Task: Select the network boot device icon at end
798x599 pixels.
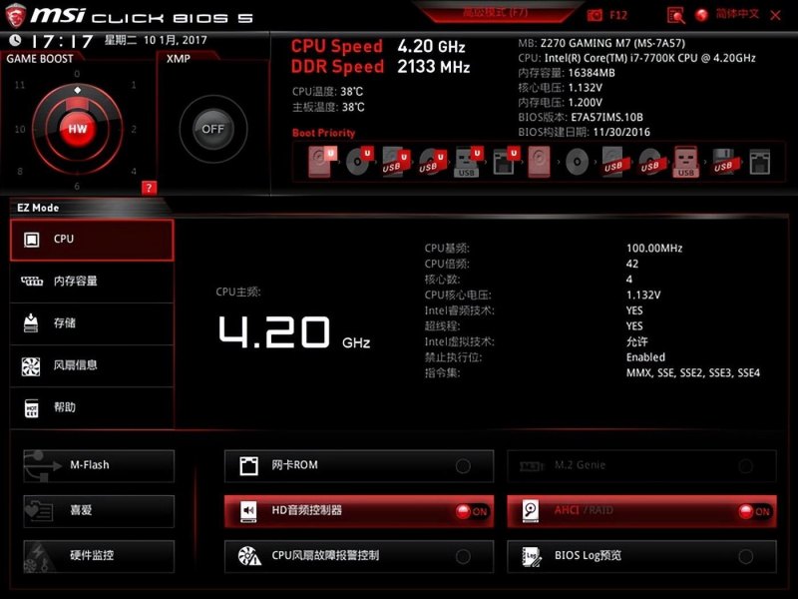Action: [x=760, y=162]
